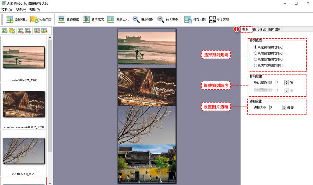
Task: Maximize the 图像拼接大师 window
Action: [x=296, y=4]
